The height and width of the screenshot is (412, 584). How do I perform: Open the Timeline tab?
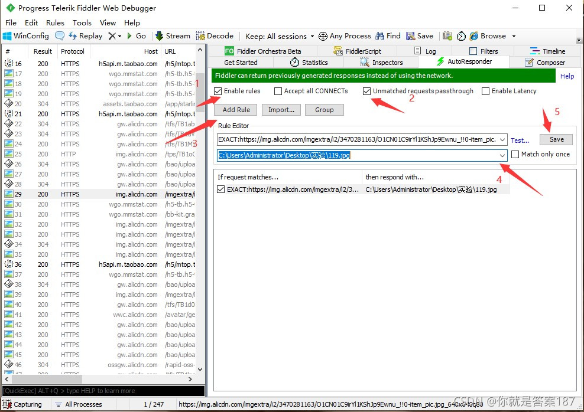pyautogui.click(x=547, y=51)
